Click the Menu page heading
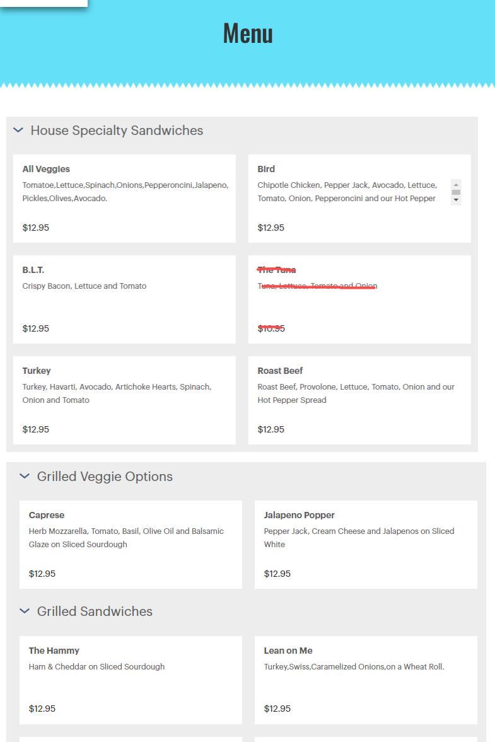495x742 pixels. tap(248, 33)
